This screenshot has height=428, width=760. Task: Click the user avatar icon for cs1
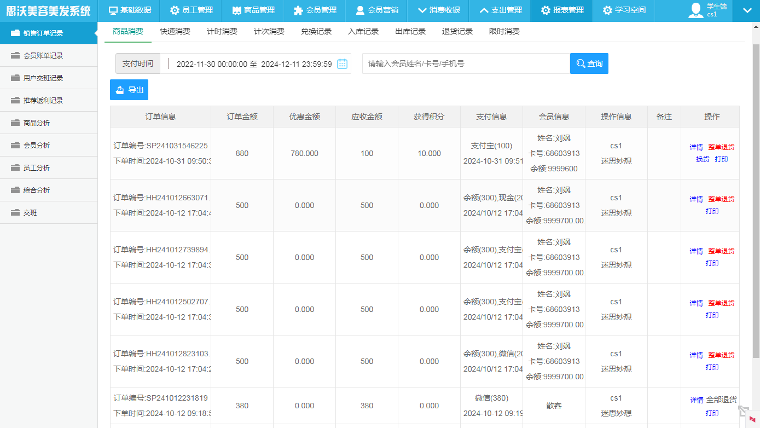[695, 10]
